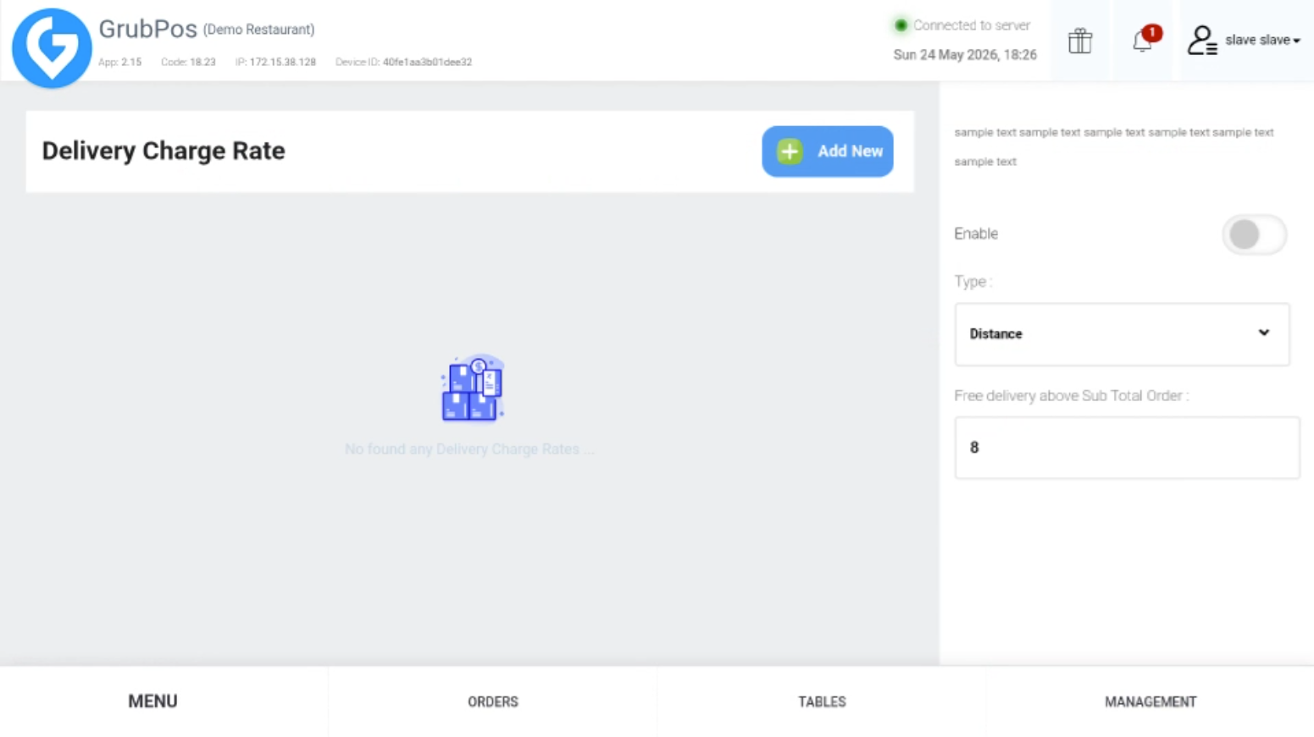Click the user profile icon
1314x737 pixels.
point(1202,41)
